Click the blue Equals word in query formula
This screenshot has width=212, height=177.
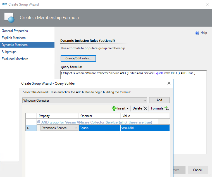[x=159, y=73]
